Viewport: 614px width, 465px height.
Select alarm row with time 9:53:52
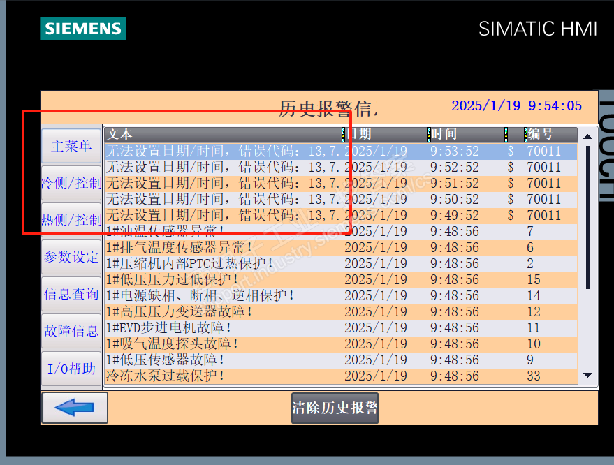[341, 151]
